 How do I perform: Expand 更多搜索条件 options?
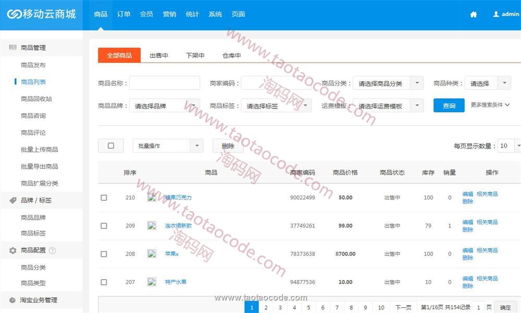490,105
